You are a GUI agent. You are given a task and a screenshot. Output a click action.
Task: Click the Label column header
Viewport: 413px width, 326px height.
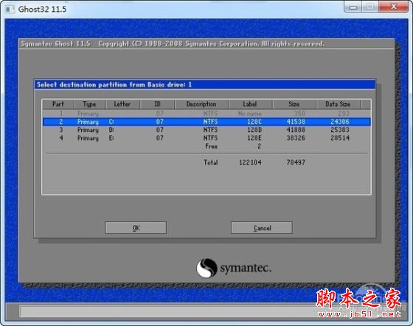pos(250,104)
